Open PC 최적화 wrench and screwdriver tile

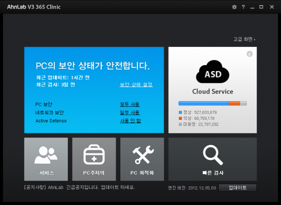[142, 159]
